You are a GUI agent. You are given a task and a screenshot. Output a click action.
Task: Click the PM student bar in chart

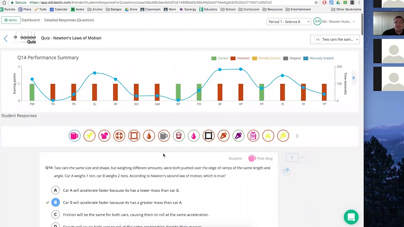32,92
